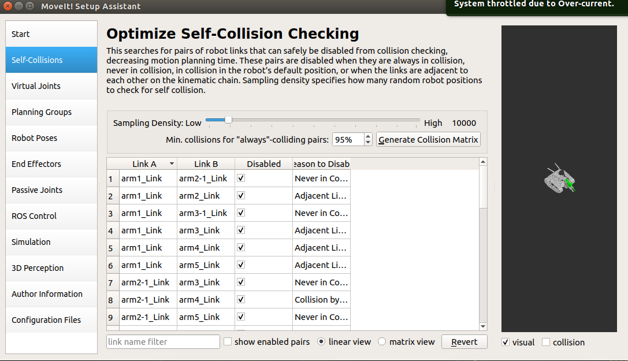628x361 pixels.
Task: Focus the link name filter field
Action: [x=163, y=342]
